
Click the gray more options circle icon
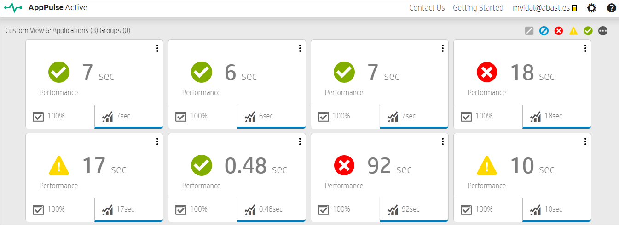pyautogui.click(x=603, y=31)
